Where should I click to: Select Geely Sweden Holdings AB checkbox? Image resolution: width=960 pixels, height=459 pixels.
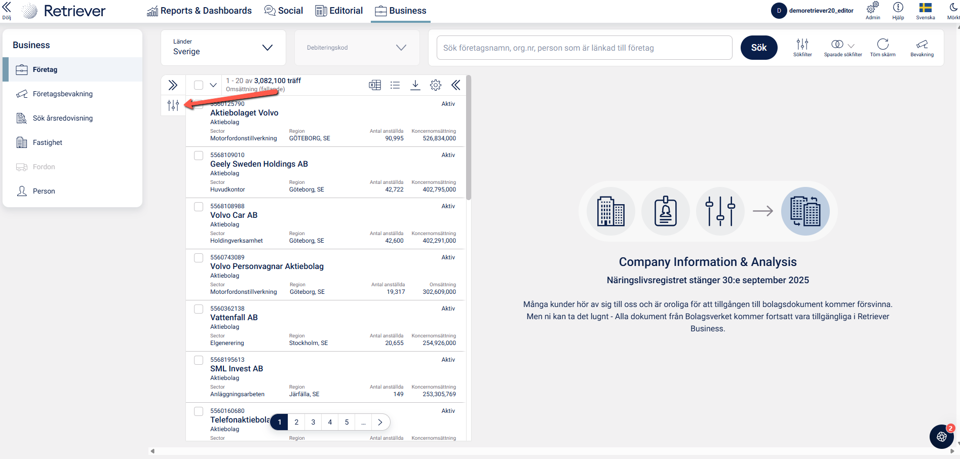pyautogui.click(x=199, y=156)
